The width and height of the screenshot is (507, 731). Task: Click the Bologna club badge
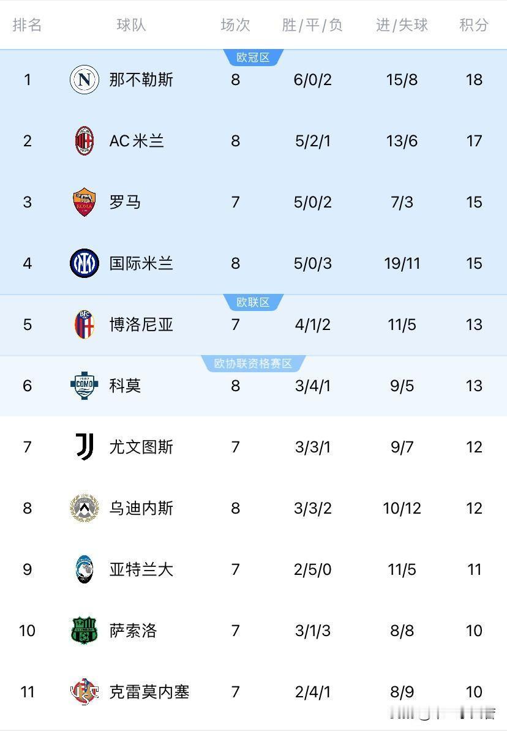pos(85,324)
